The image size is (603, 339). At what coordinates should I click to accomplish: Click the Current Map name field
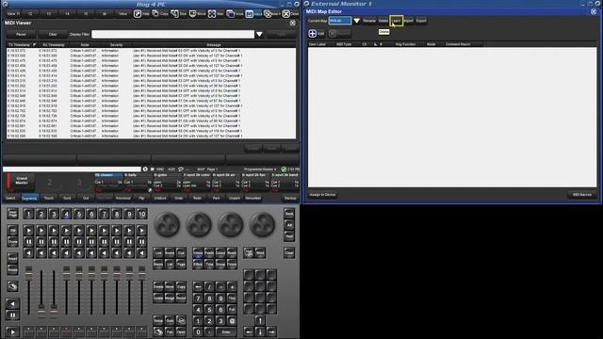(340, 21)
